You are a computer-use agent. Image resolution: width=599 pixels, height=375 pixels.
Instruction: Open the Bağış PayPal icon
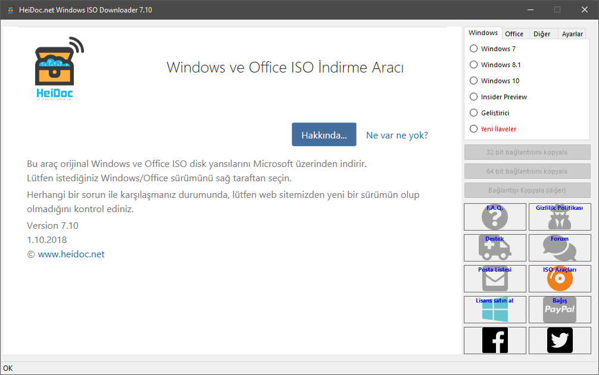tap(560, 310)
